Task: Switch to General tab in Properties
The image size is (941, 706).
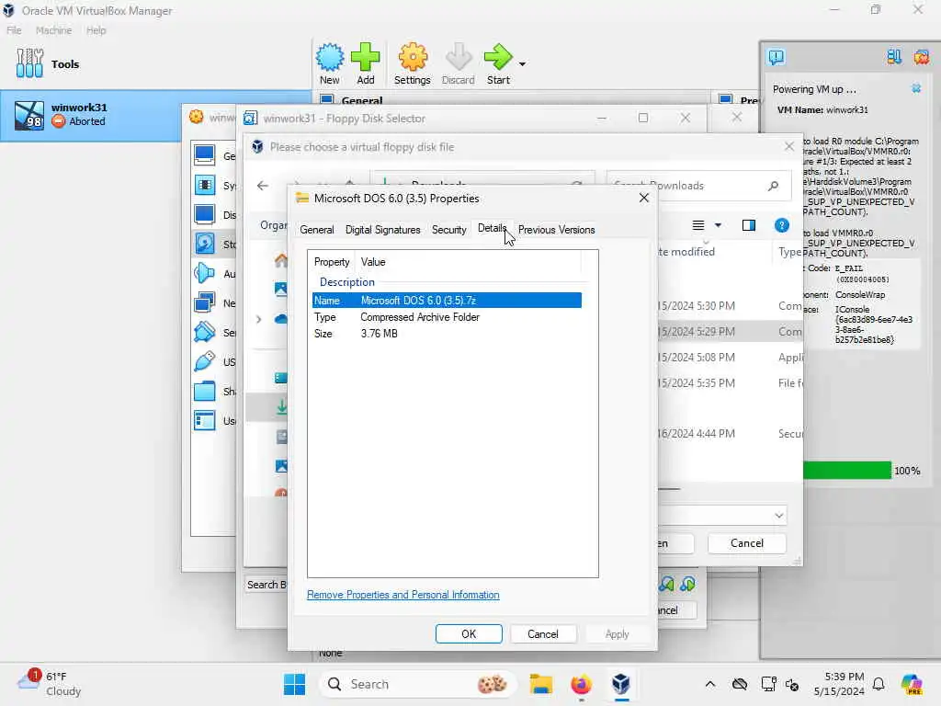Action: pos(317,230)
